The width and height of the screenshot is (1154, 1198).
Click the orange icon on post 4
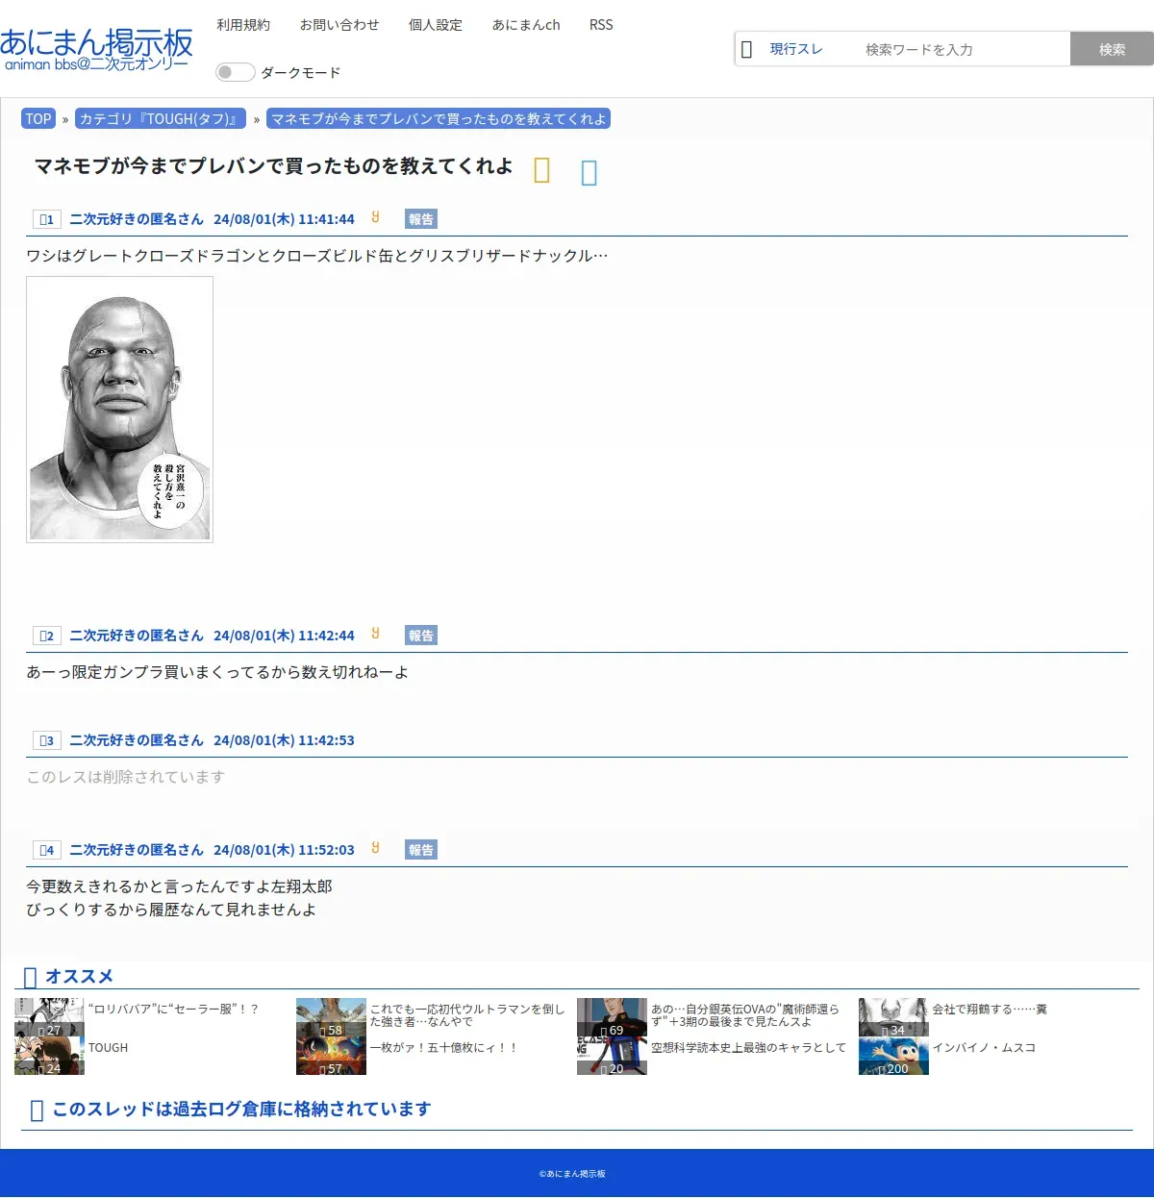click(375, 848)
